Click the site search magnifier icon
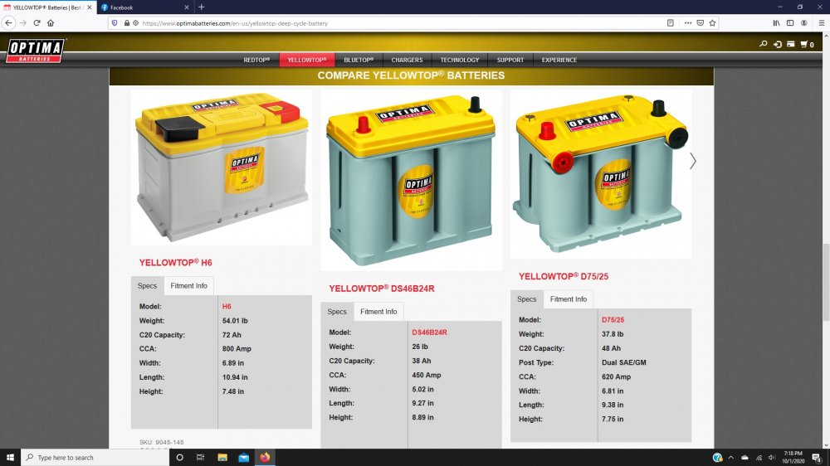This screenshot has height=466, width=830. tap(763, 44)
